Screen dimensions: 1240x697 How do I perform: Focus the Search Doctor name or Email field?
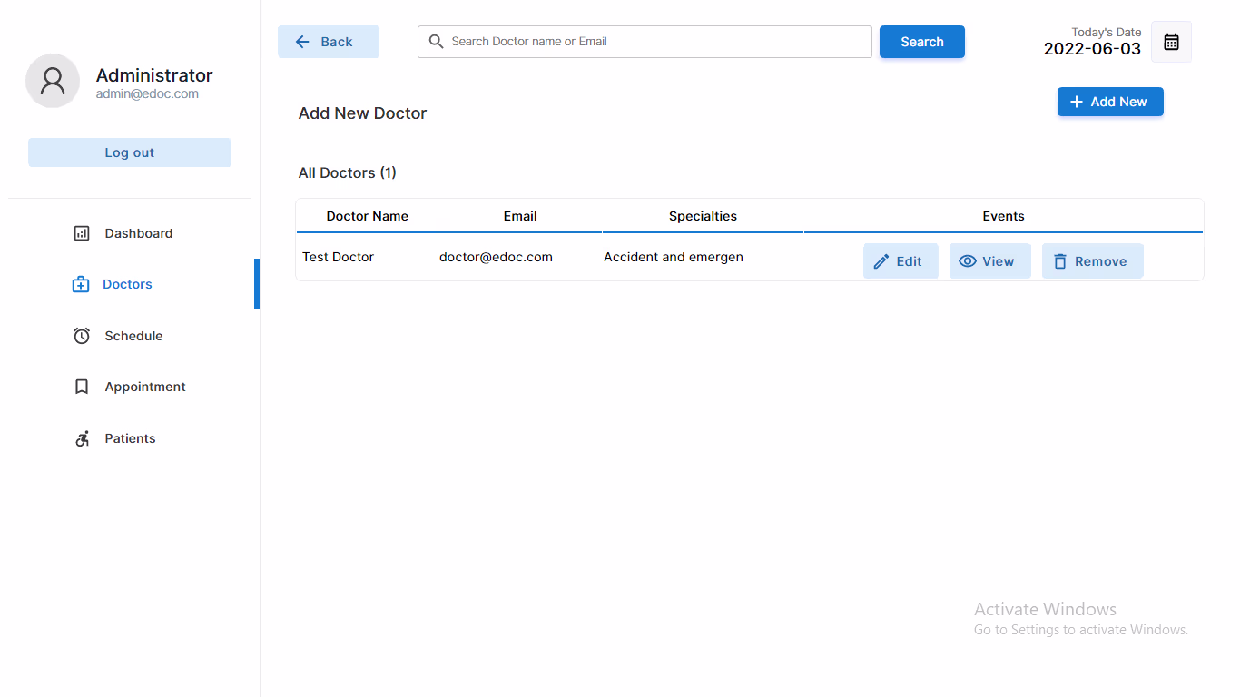(645, 42)
